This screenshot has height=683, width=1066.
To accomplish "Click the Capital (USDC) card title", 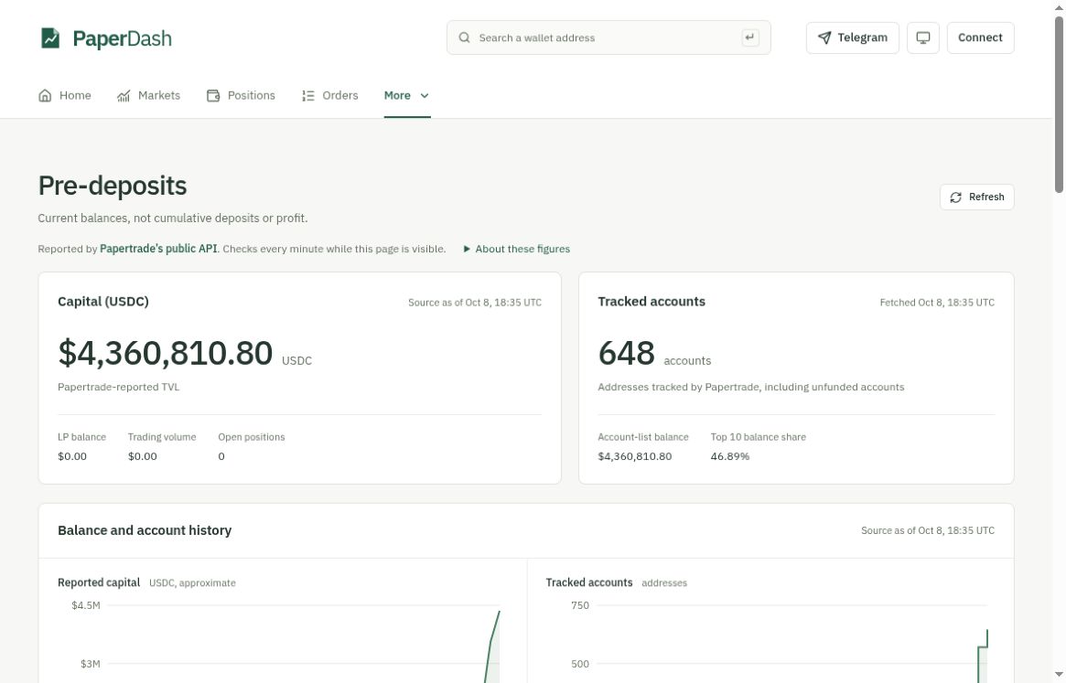I will (103, 302).
